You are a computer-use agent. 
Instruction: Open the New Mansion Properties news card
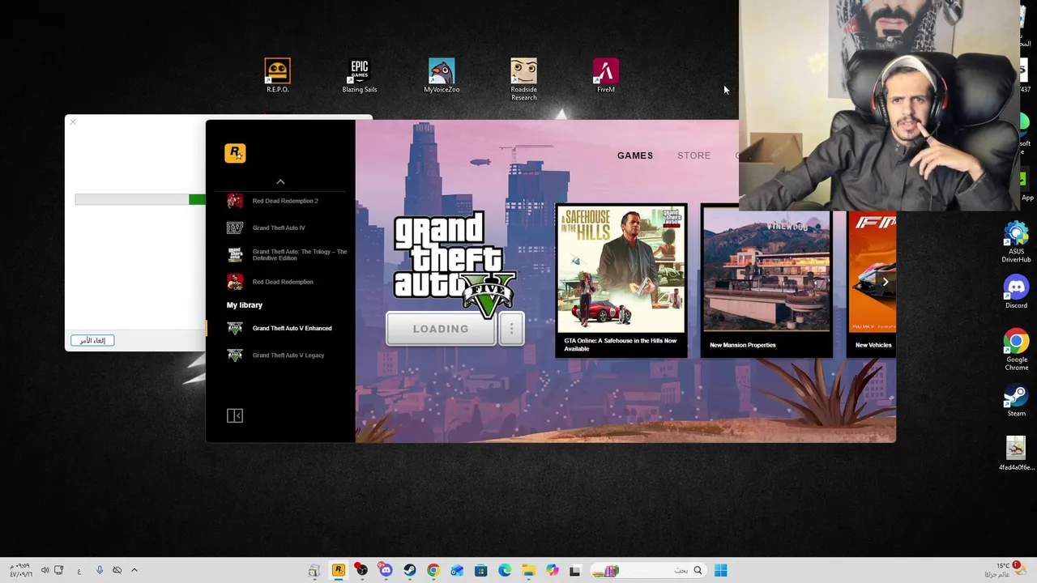click(x=766, y=280)
